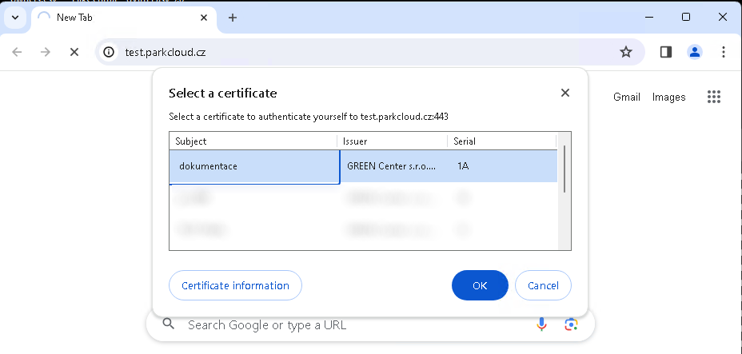Viewport: 742px width, 354px height.
Task: Open the Gmail link
Action: 627,97
